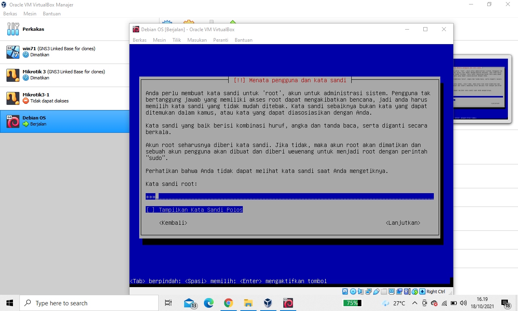Open Peranti menu in Debian OS window
Image resolution: width=518 pixels, height=311 pixels.
tap(221, 40)
